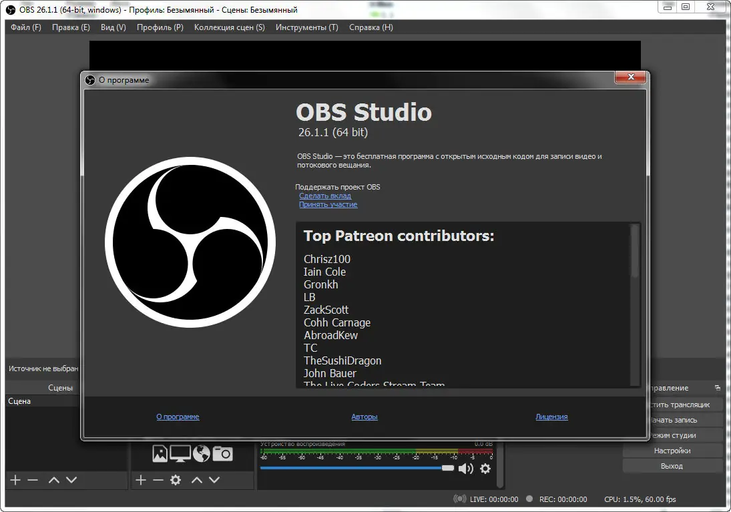Select the camera capture source icon

223,453
